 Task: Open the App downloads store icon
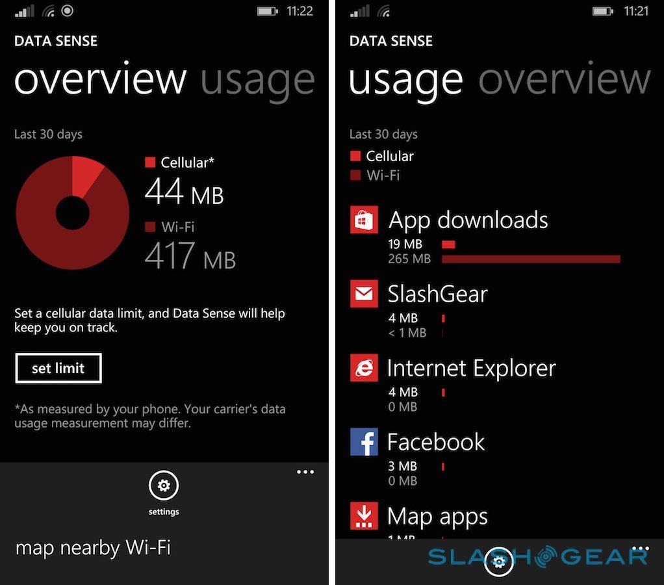pos(364,220)
